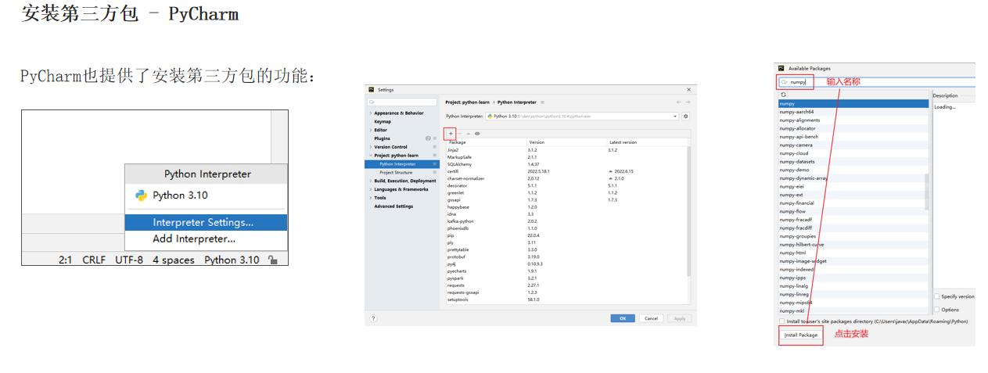
Task: Choose Add Interpreter... in the popup menu
Action: [206, 239]
